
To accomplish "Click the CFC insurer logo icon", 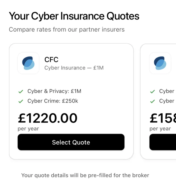I will click(28, 63).
